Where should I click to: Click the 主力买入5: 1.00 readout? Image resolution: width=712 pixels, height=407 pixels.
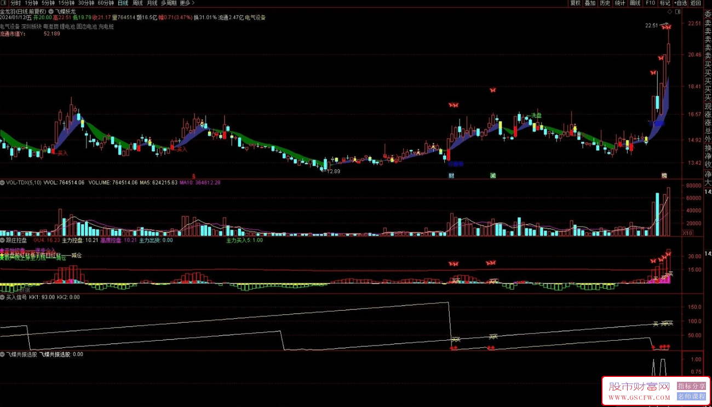click(244, 240)
